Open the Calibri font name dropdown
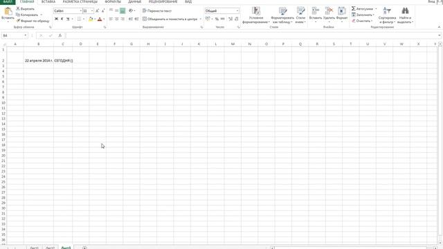 tap(80, 11)
